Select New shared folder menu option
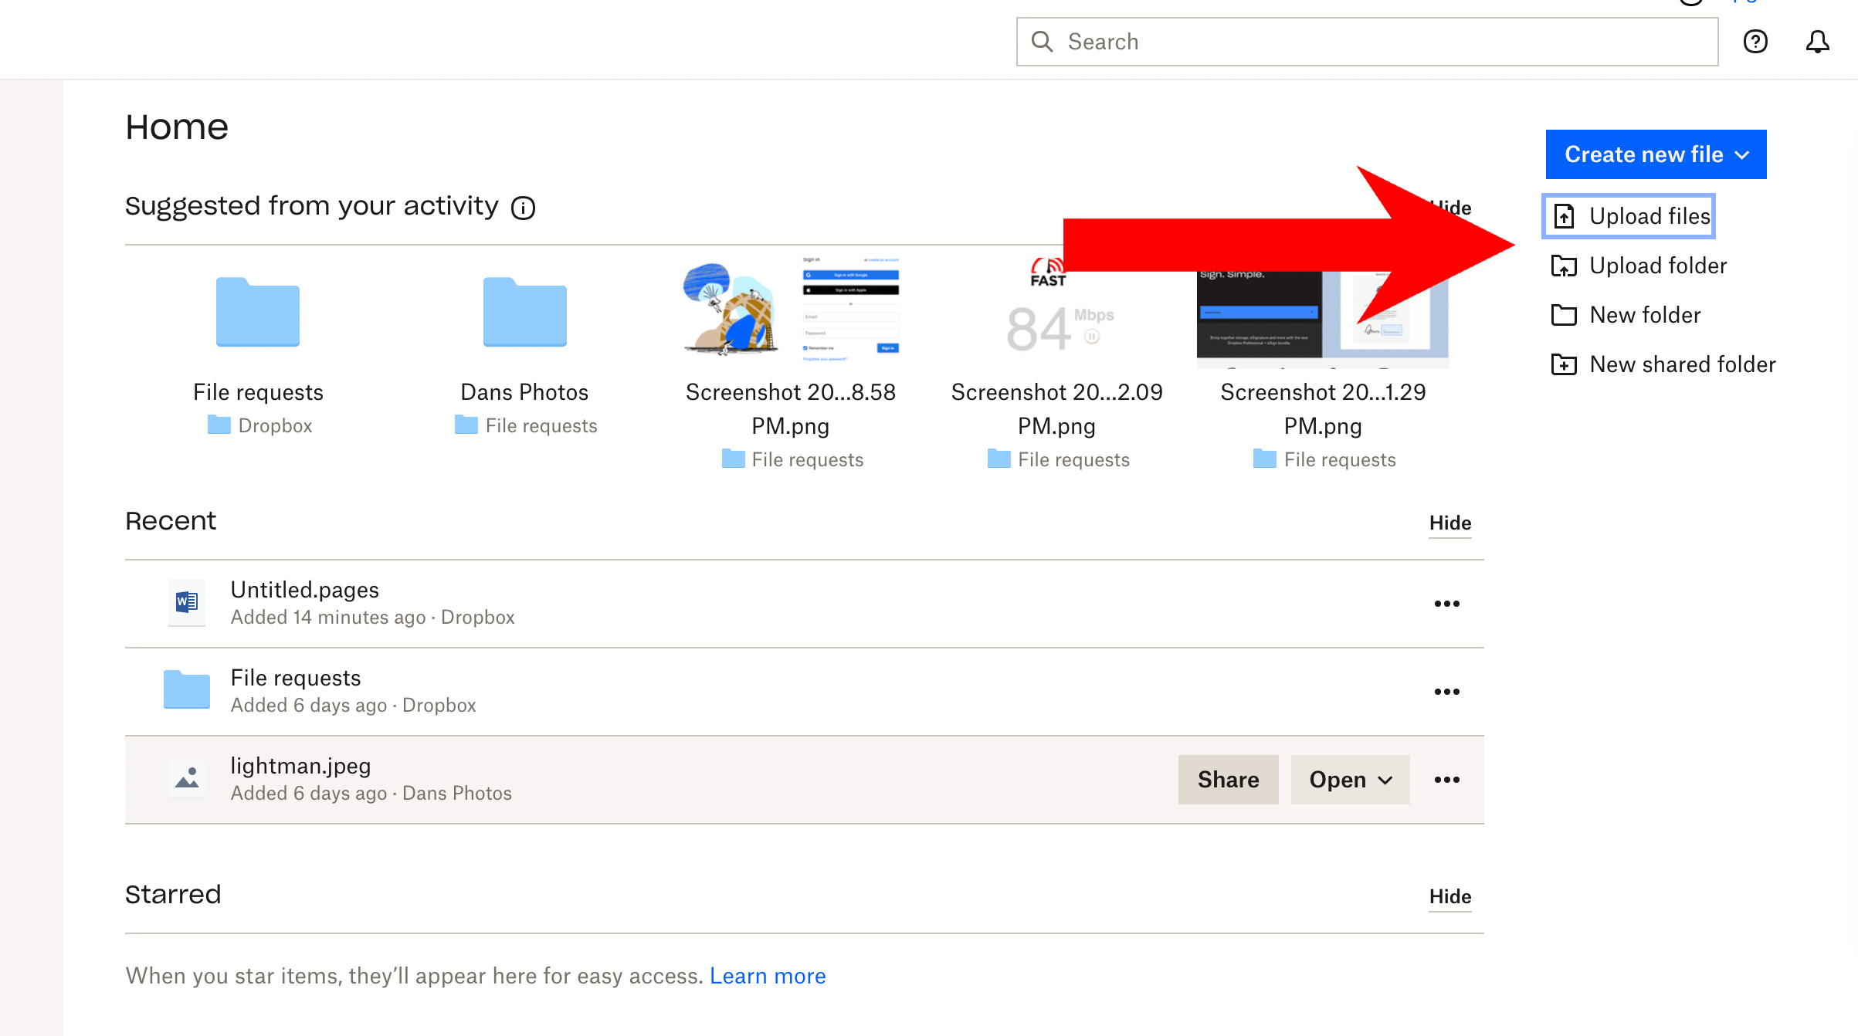Image resolution: width=1858 pixels, height=1036 pixels. 1663,364
